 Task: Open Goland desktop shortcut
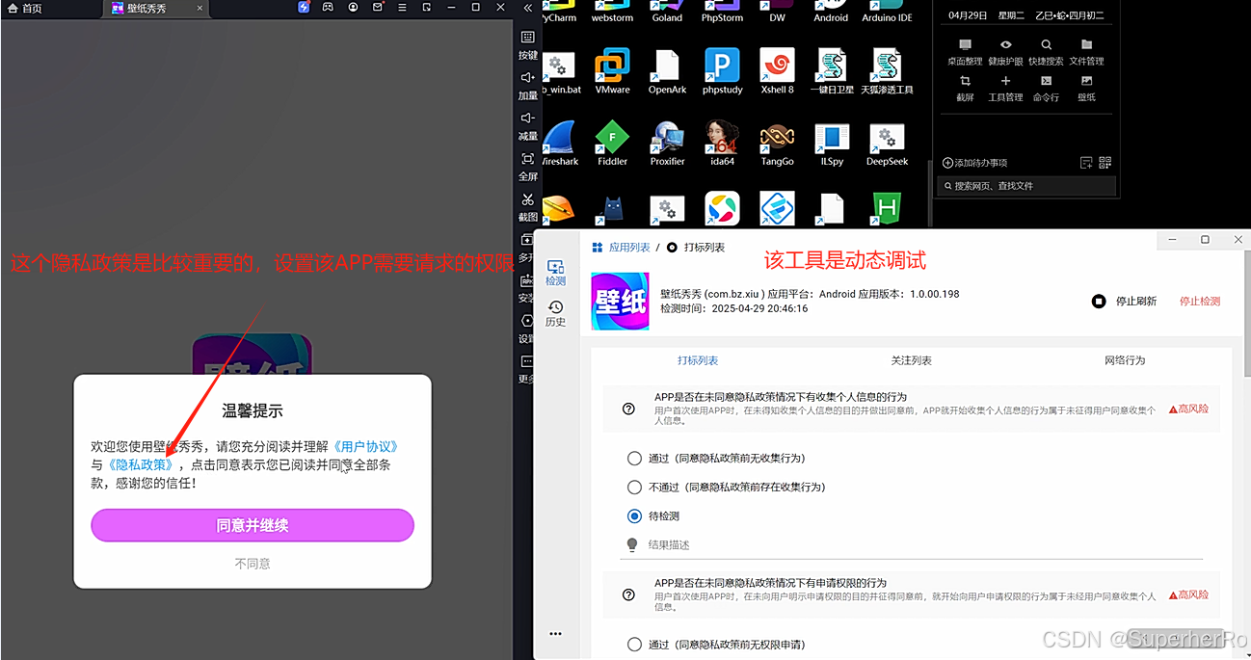[667, 13]
